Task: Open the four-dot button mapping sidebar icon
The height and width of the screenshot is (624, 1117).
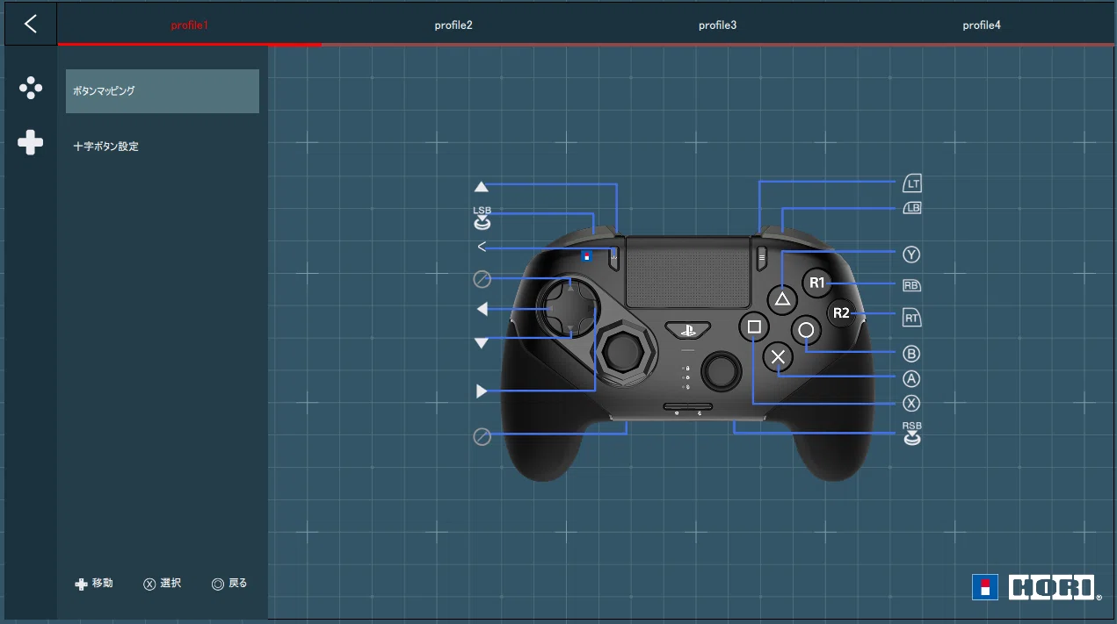Action: (x=31, y=88)
